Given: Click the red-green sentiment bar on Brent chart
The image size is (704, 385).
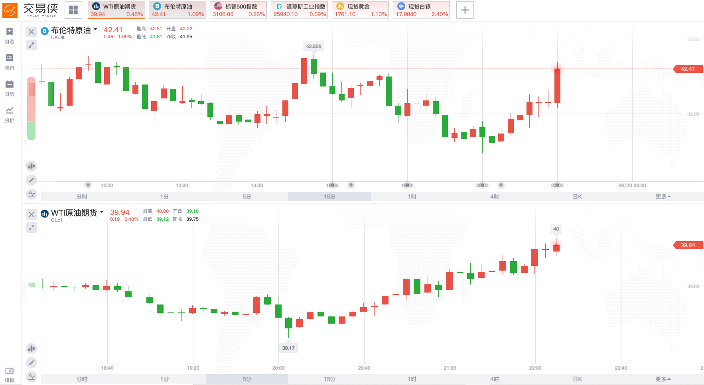Looking at the screenshot, I should 31,108.
